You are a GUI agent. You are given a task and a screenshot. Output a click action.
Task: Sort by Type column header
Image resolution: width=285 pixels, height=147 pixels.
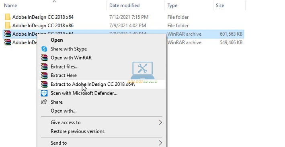[172, 6]
